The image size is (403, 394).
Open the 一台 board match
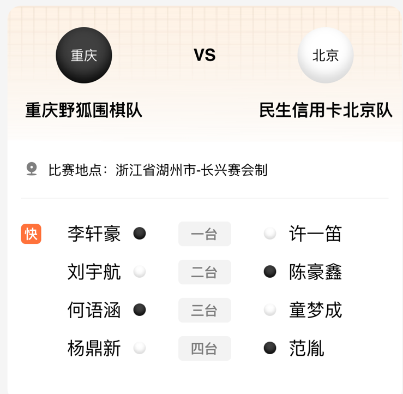point(204,234)
